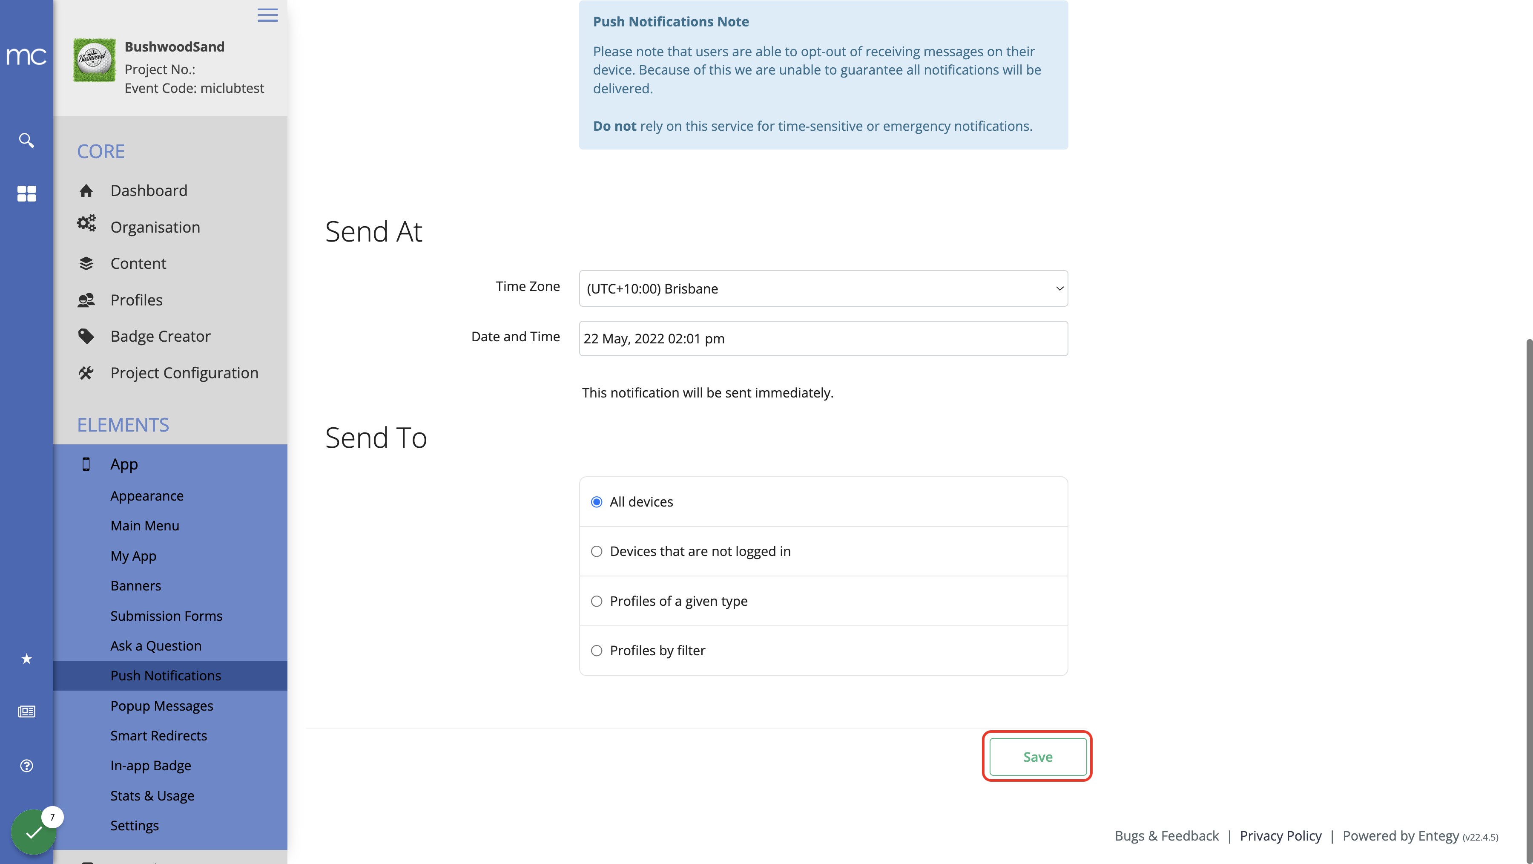The width and height of the screenshot is (1533, 864).
Task: Click the Date and Time input field
Action: pyautogui.click(x=823, y=339)
